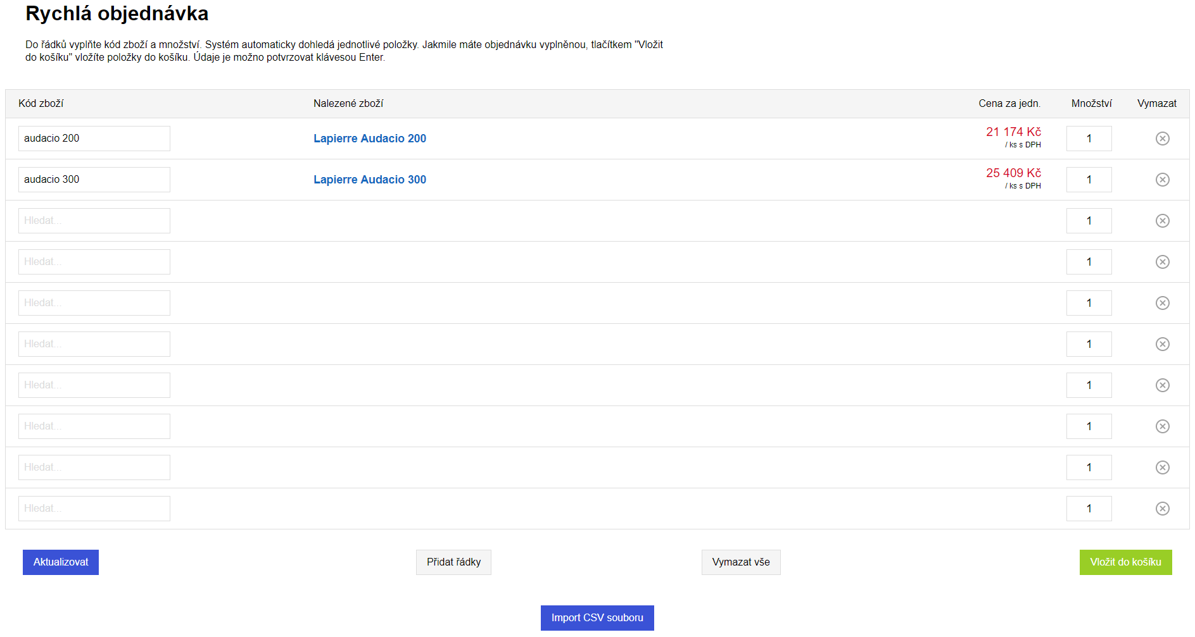Click quantity field for Audacio 200
1195x637 pixels.
tap(1089, 139)
